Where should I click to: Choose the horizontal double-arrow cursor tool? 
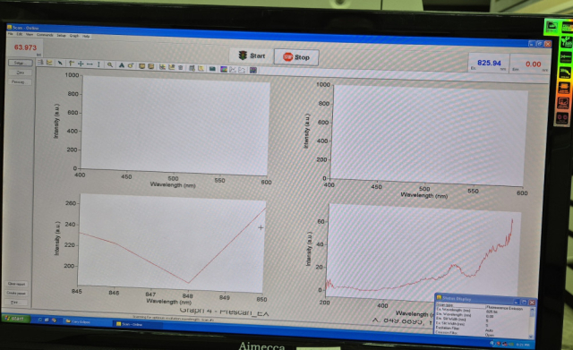(x=90, y=64)
